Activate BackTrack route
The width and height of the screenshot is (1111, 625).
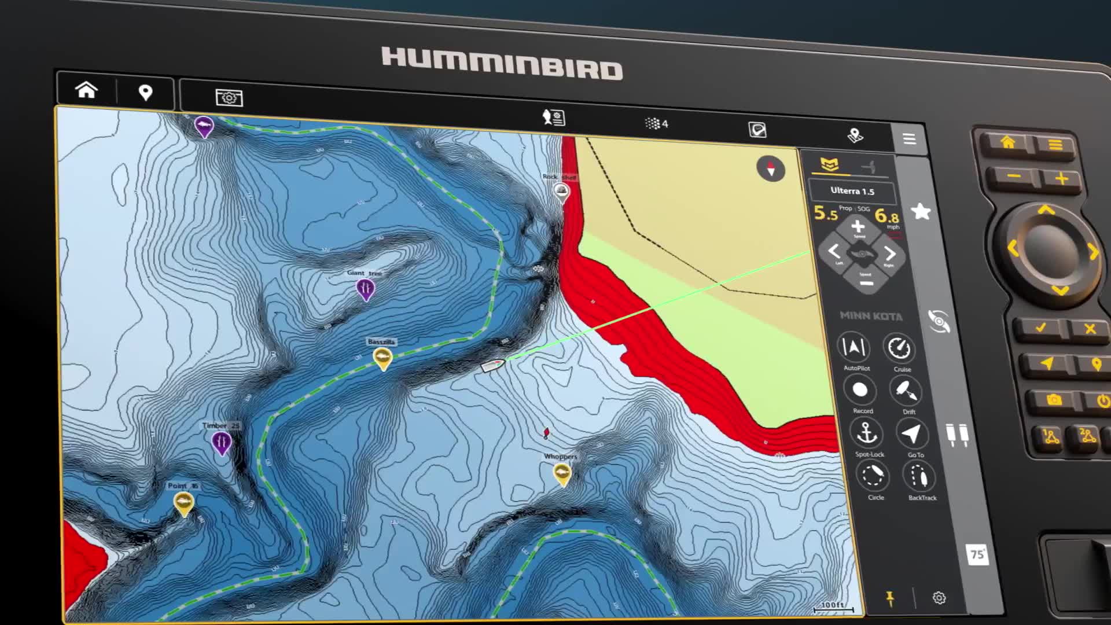pyautogui.click(x=919, y=477)
